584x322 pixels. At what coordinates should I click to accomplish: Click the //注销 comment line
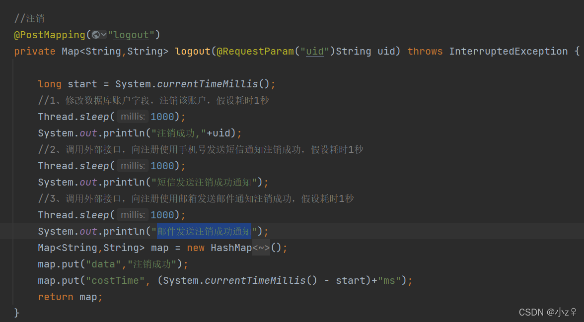29,19
